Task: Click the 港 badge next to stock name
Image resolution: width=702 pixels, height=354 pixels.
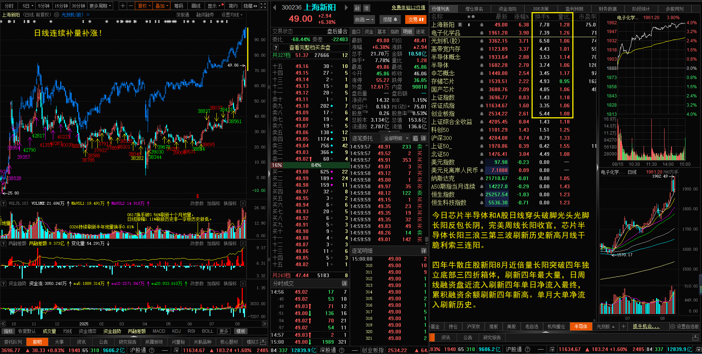Action: coord(366,8)
